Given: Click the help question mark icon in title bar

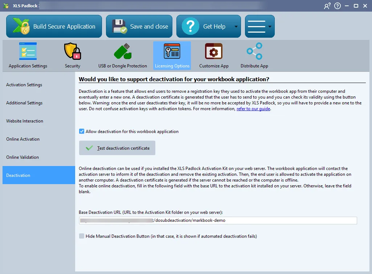Looking at the screenshot, I should click(338, 6).
